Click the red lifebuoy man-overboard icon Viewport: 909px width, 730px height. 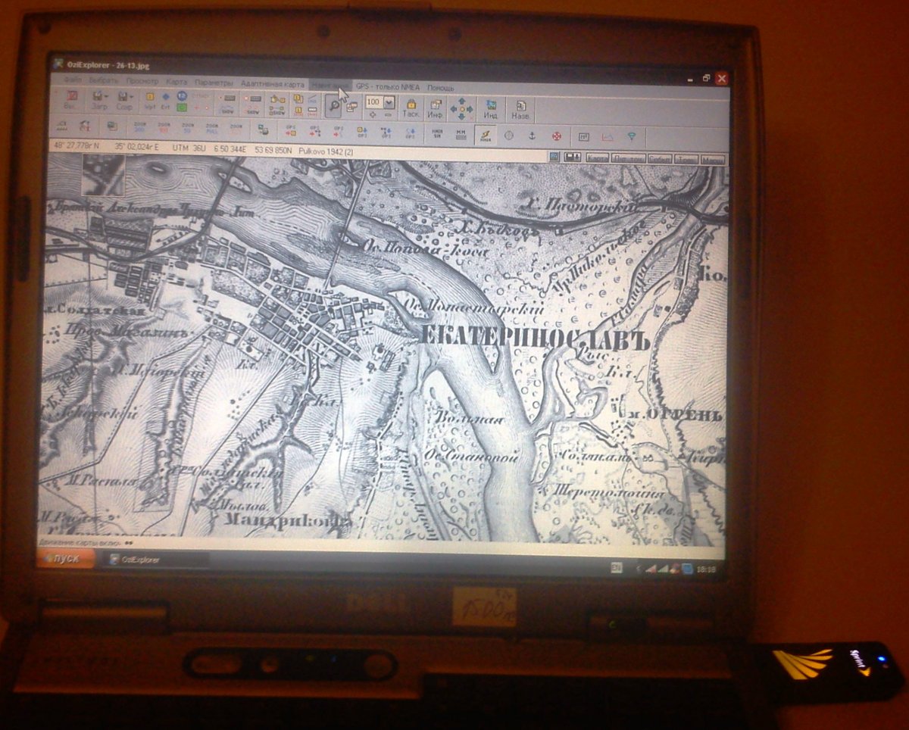(557, 136)
